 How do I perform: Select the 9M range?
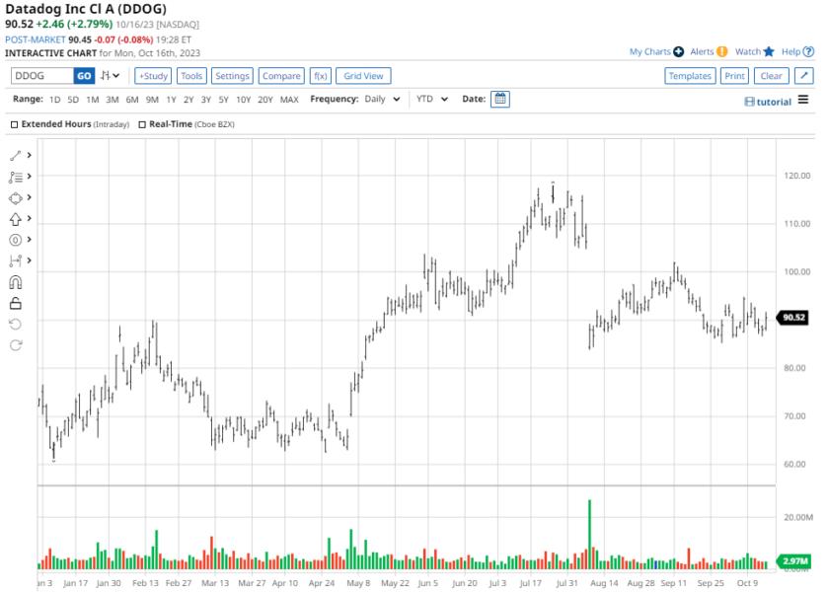pos(152,100)
